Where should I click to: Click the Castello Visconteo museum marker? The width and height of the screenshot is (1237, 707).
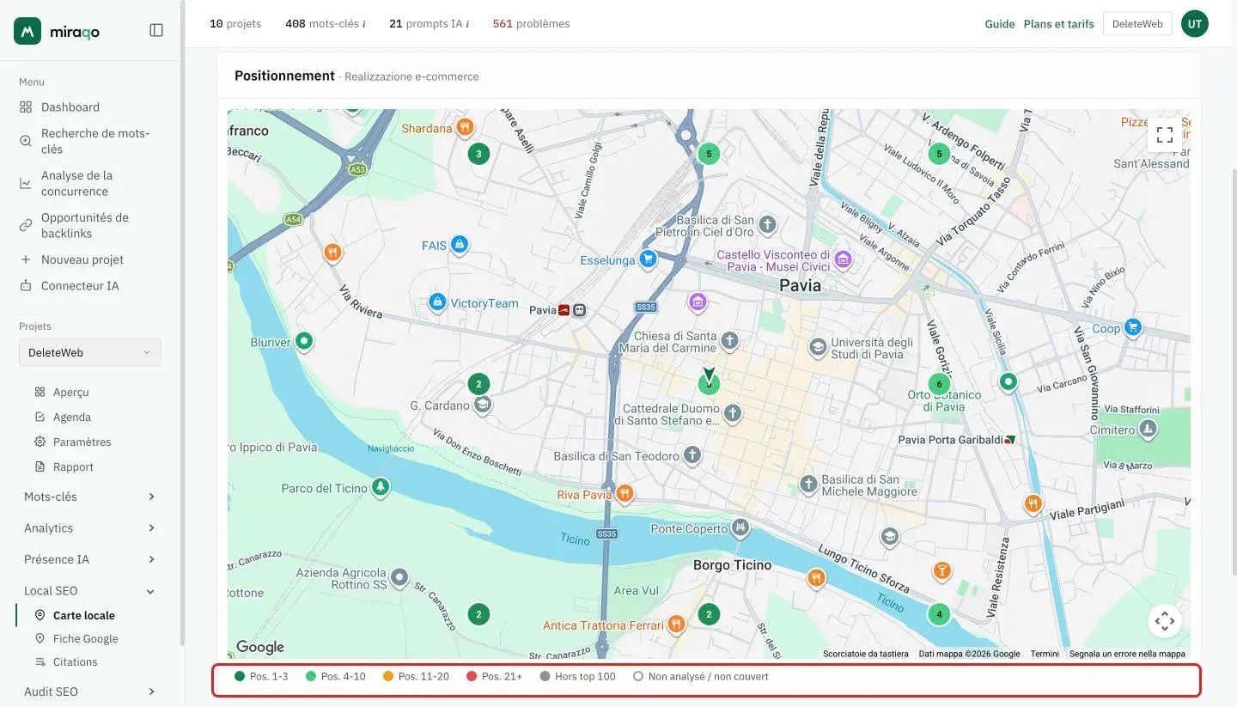pos(843,259)
